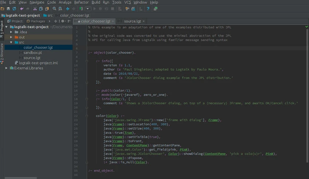Select the Project view tab
This screenshot has height=179, width=309.
click(x=15, y=21)
